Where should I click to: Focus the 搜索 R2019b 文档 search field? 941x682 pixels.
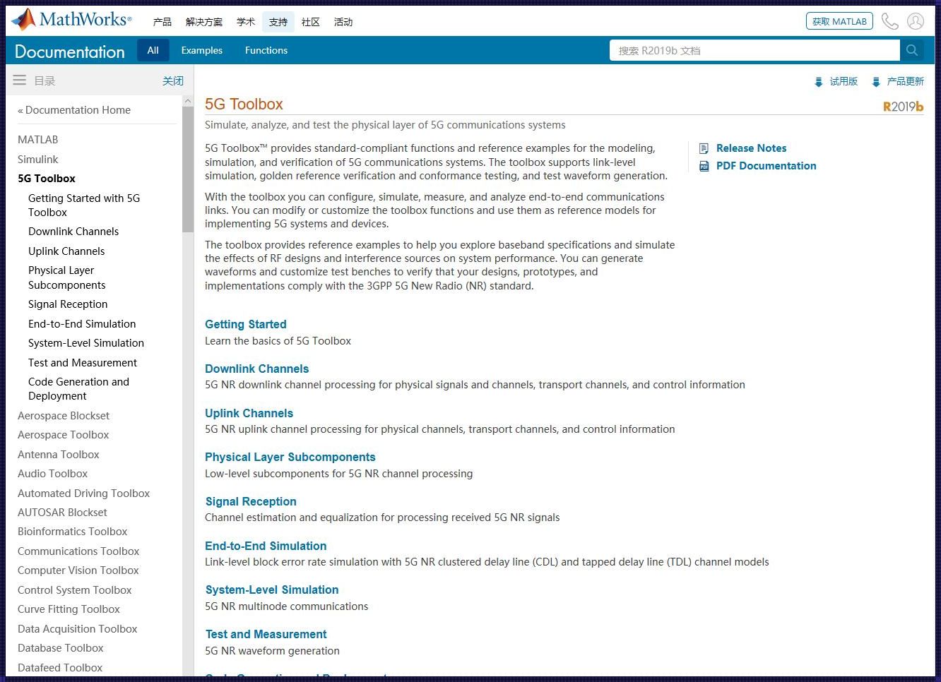coord(754,50)
